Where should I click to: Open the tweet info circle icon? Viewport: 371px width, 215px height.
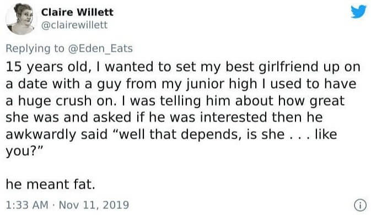coord(360,205)
